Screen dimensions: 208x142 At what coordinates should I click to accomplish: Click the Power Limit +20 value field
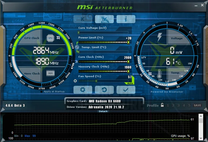tap(129, 38)
